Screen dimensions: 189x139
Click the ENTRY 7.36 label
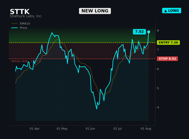168,42
